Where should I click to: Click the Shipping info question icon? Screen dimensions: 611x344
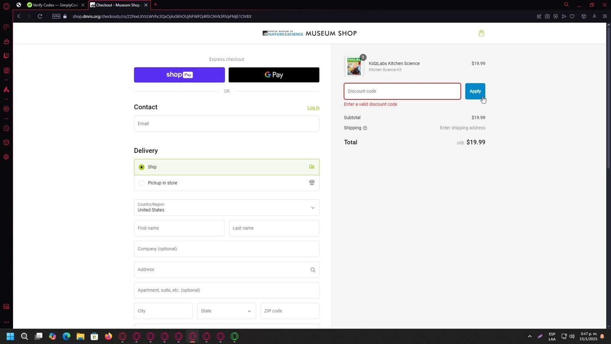click(365, 128)
